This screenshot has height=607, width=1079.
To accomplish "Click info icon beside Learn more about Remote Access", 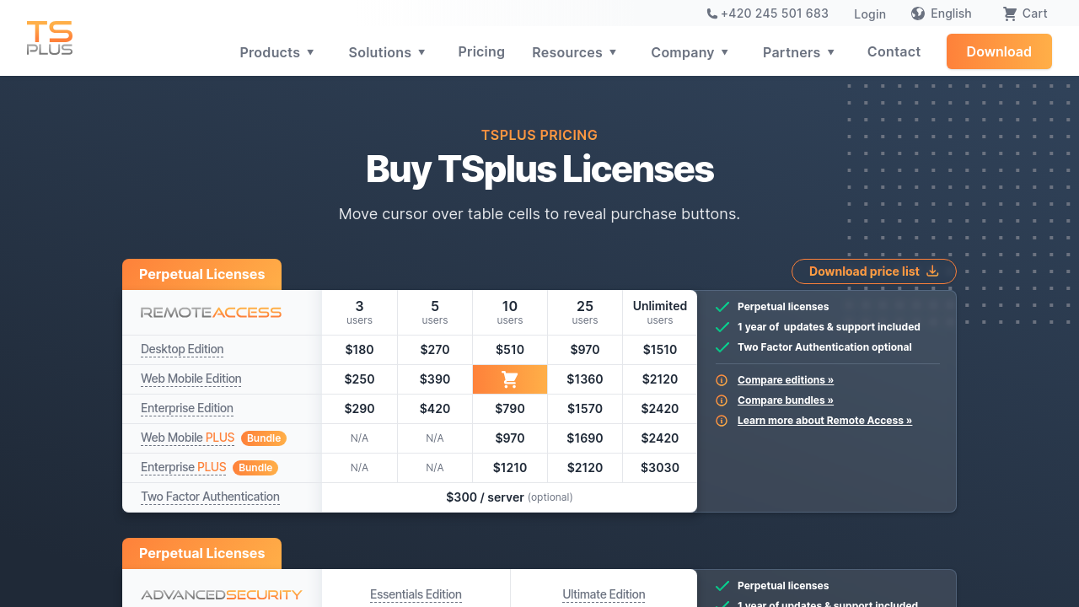I will [x=722, y=421].
